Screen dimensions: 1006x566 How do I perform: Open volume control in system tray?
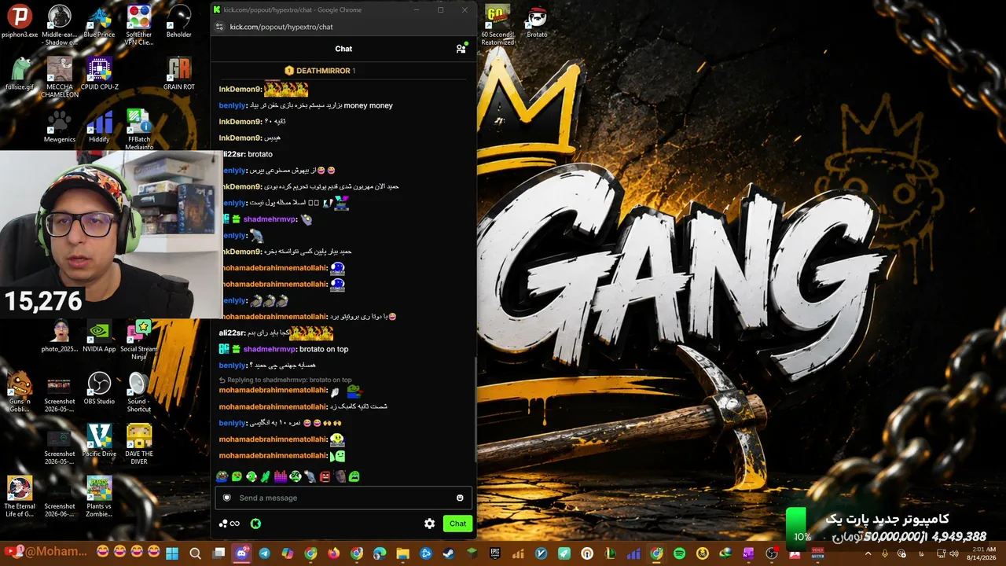pos(955,553)
